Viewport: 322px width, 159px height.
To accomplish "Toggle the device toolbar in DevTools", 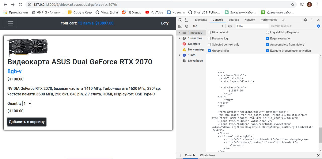I will tap(186, 20).
